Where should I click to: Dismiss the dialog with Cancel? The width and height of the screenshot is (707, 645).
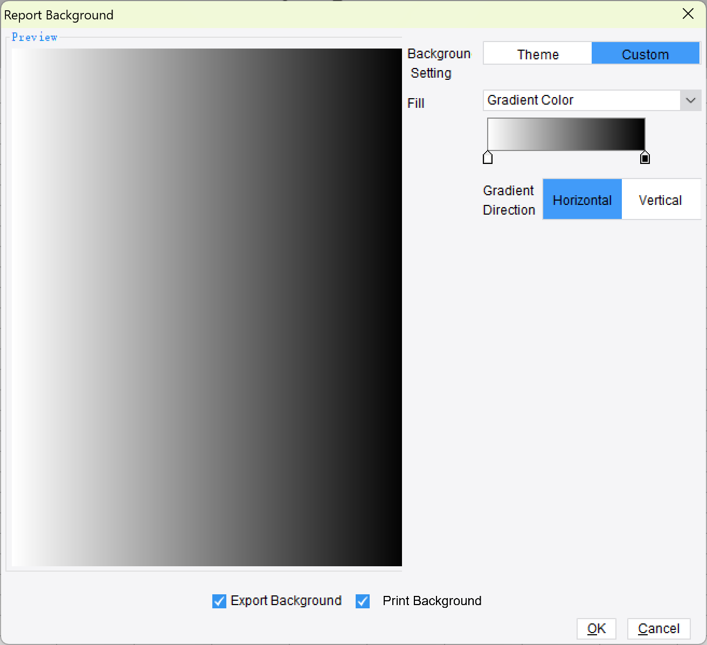(x=659, y=628)
